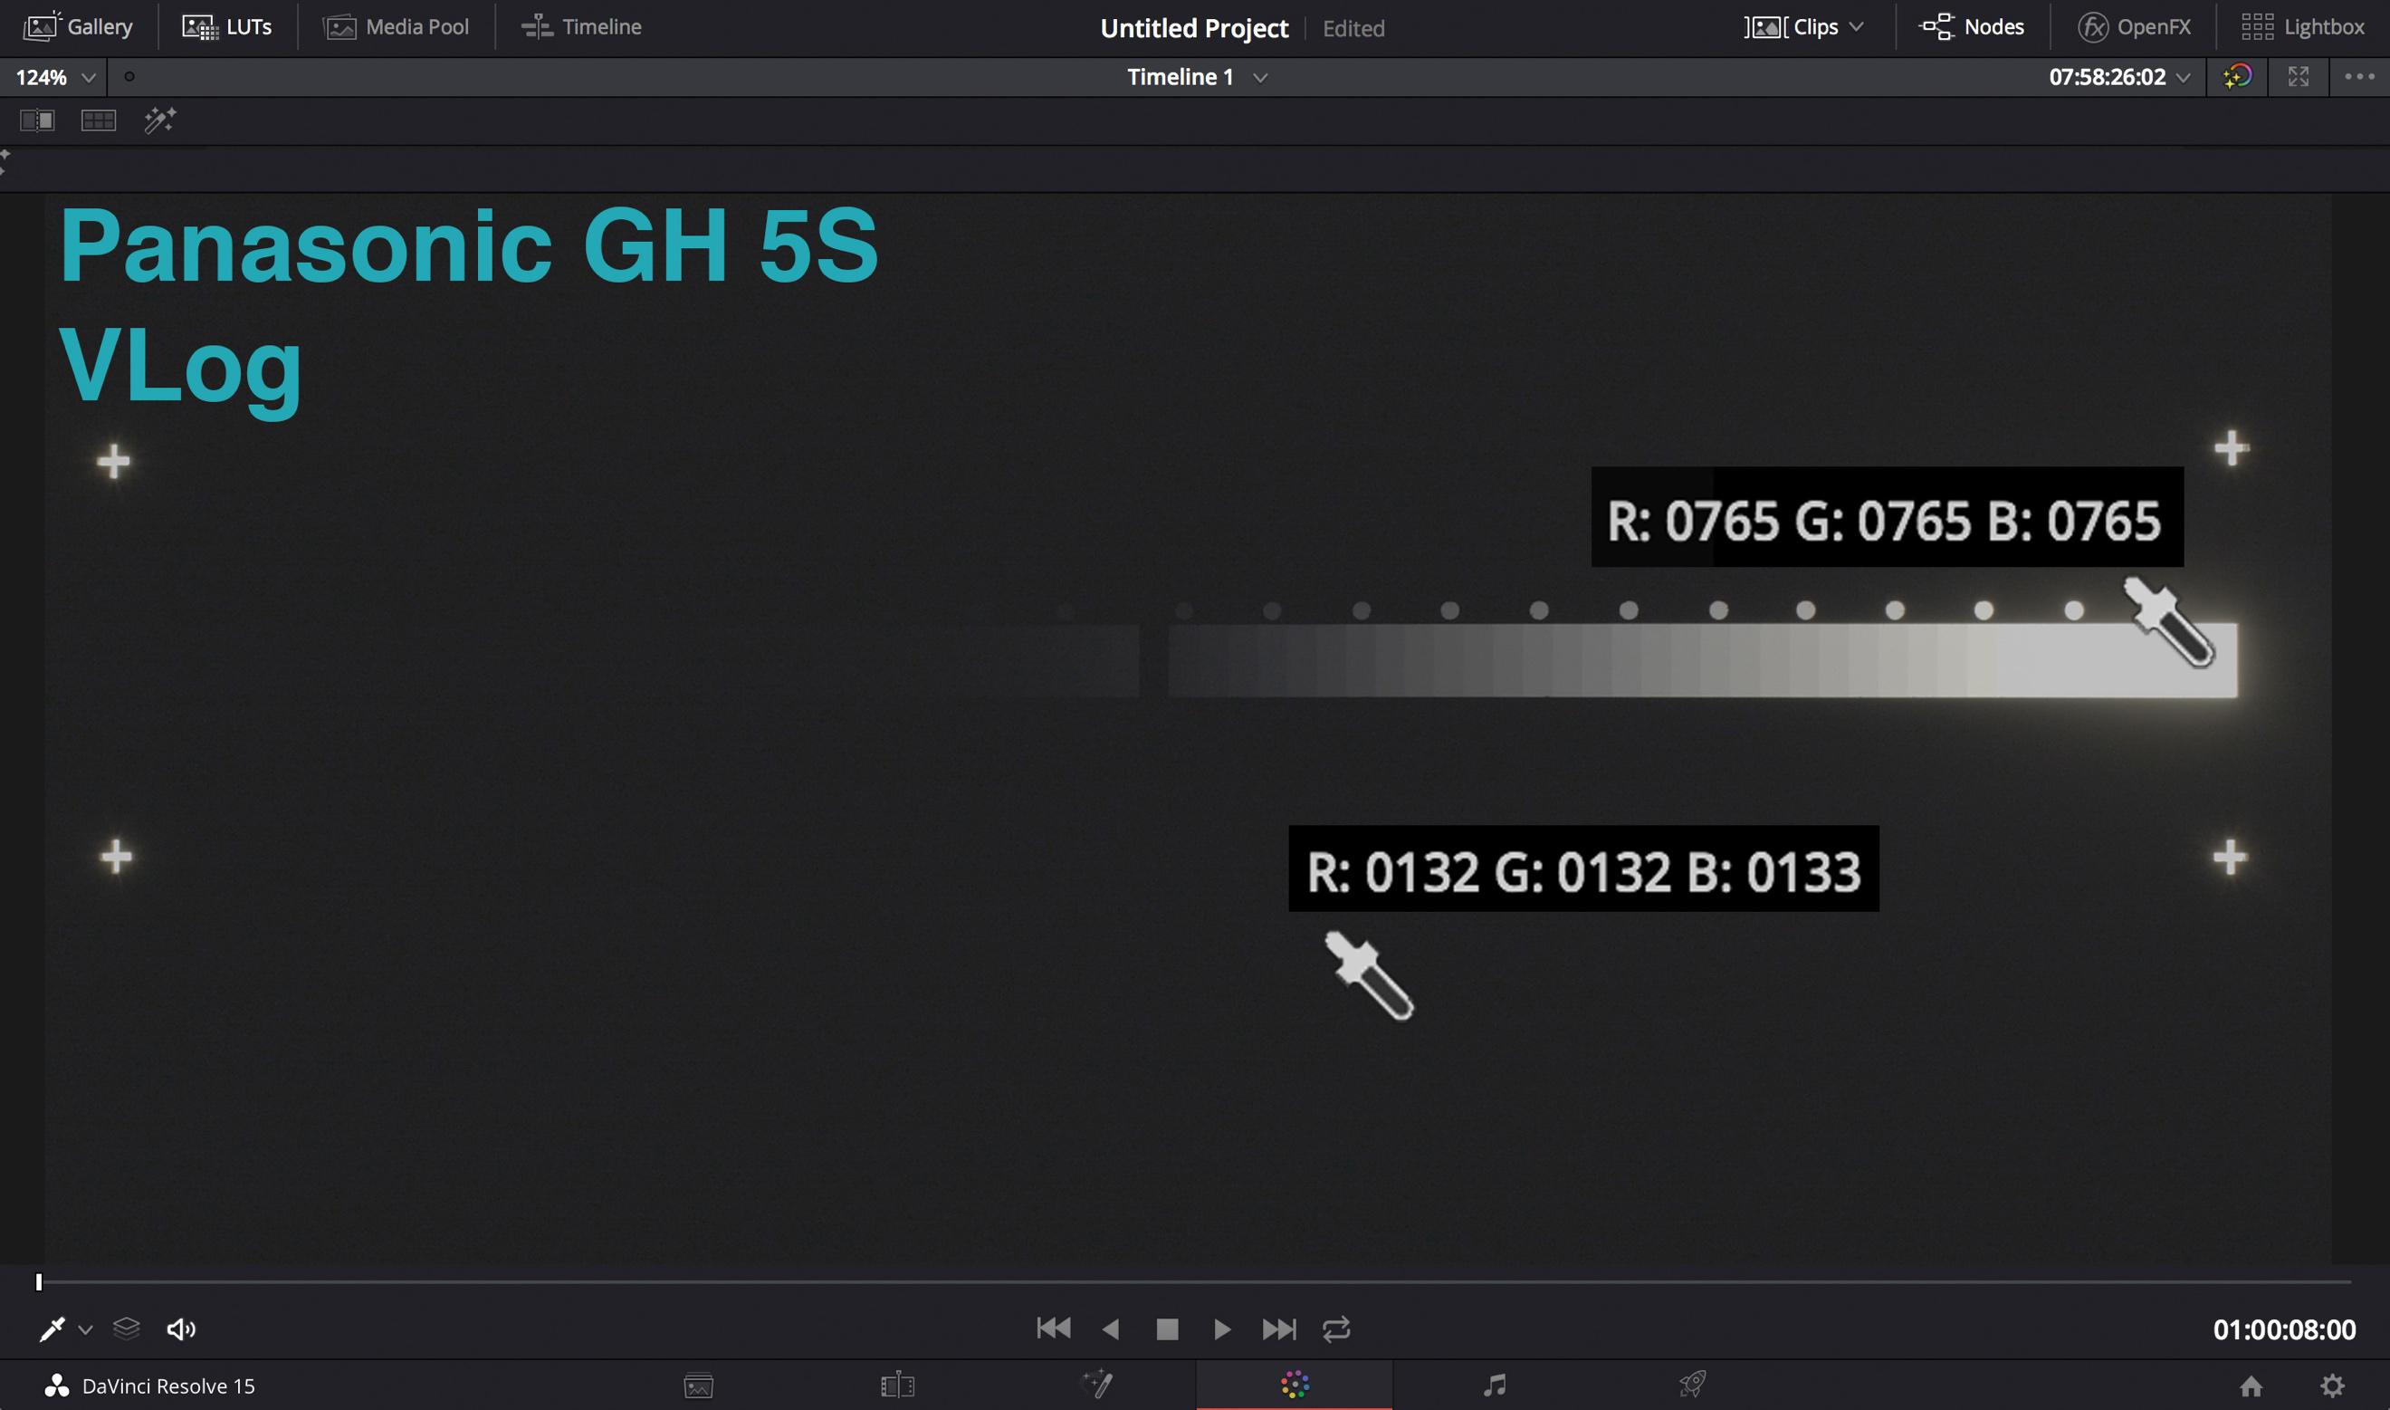
Task: Open project settings gear icon
Action: pos(2332,1386)
